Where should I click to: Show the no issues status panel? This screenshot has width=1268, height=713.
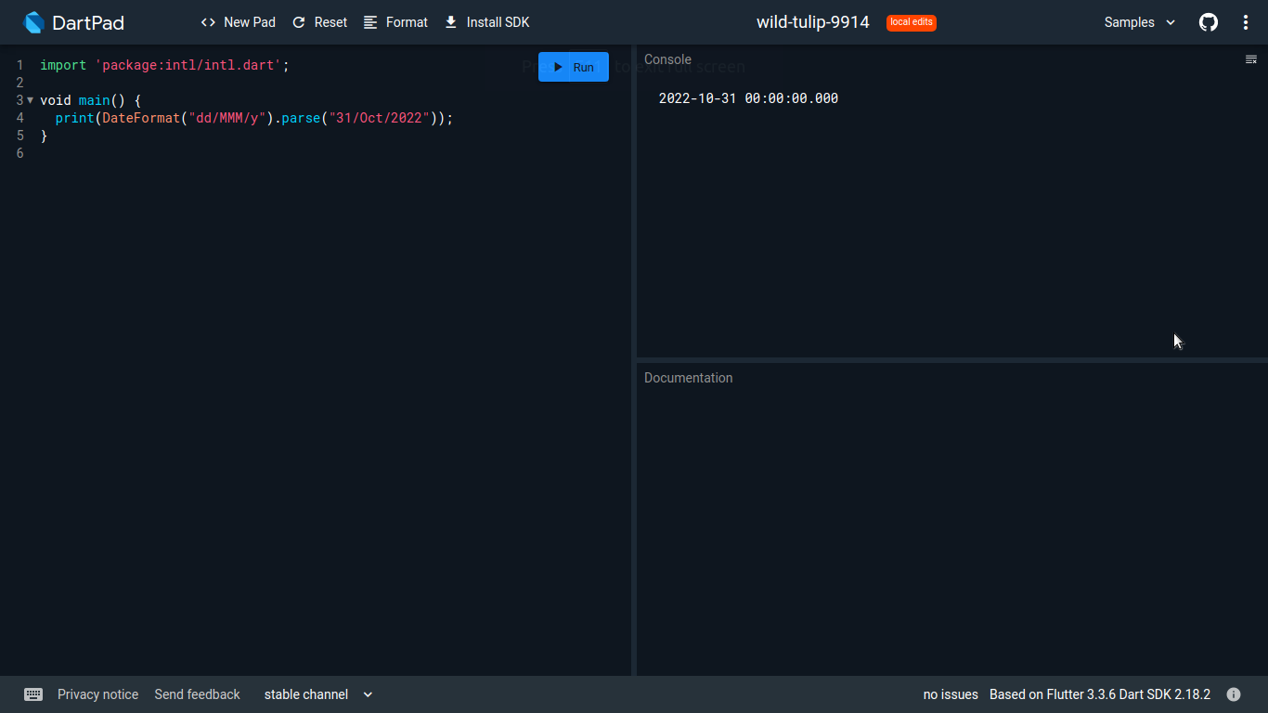click(x=951, y=694)
